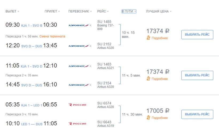219x133 pixels.
Task: Choose the 05:35 Rossiya flight with ВЫБРАТЬ РЕЙС
Action: (x=197, y=114)
